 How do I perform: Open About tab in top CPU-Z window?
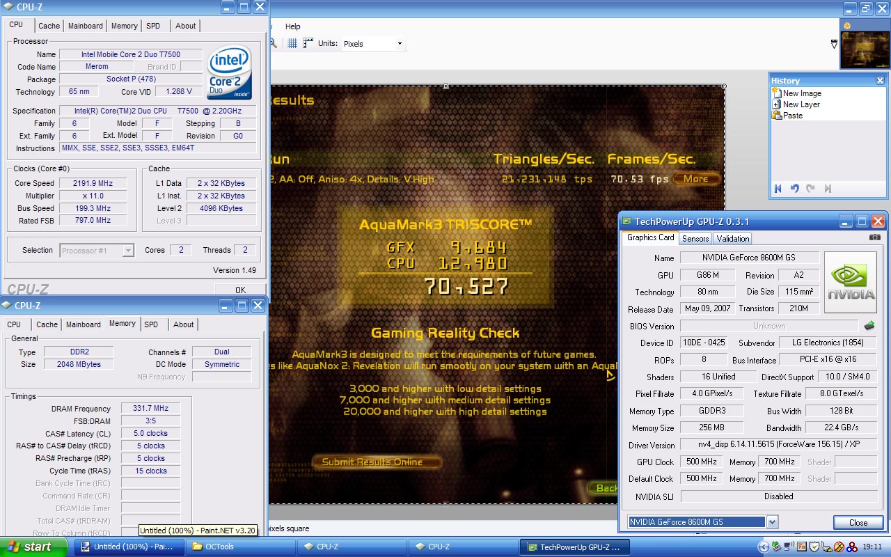186,26
